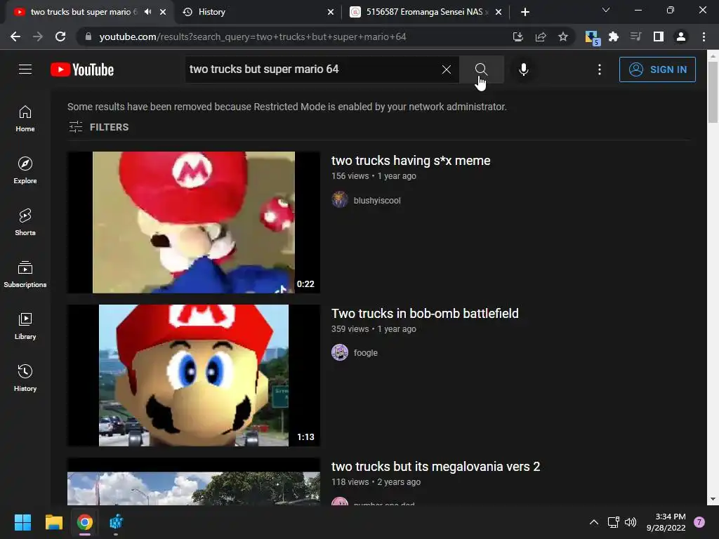Reload the current page
719x539 pixels.
point(60,36)
